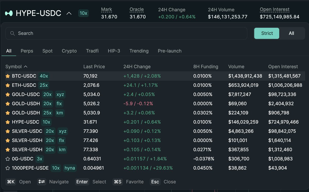
Task: Toggle favorite star for HYPE-USDC row
Action: click(x=8, y=122)
